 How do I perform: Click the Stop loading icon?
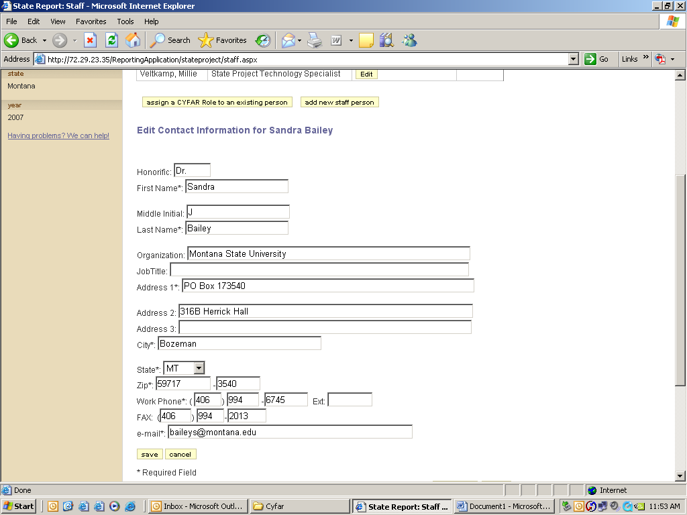tap(91, 40)
